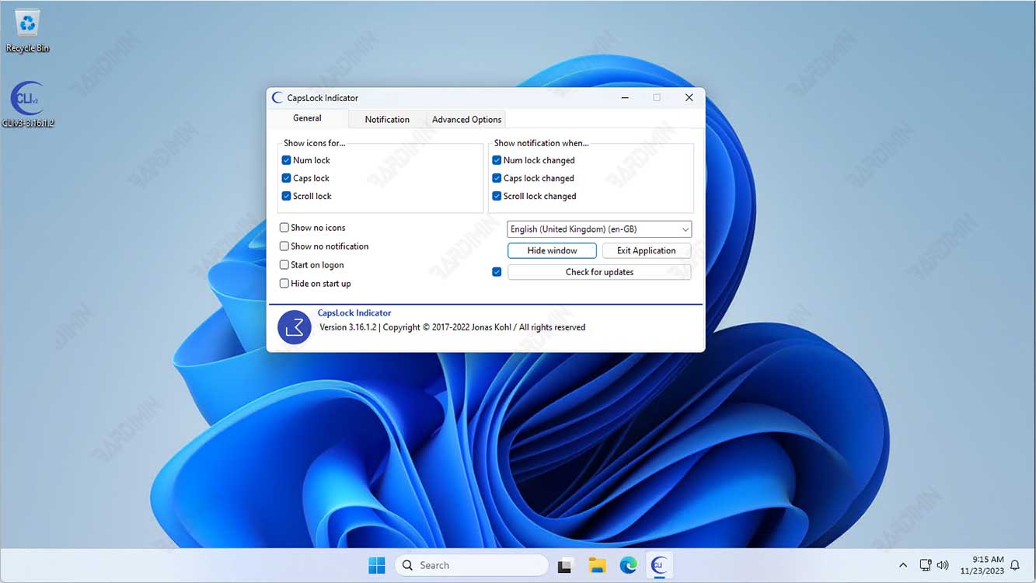Click the round CapsLock Indicator logo
This screenshot has width=1036, height=583.
tap(295, 327)
